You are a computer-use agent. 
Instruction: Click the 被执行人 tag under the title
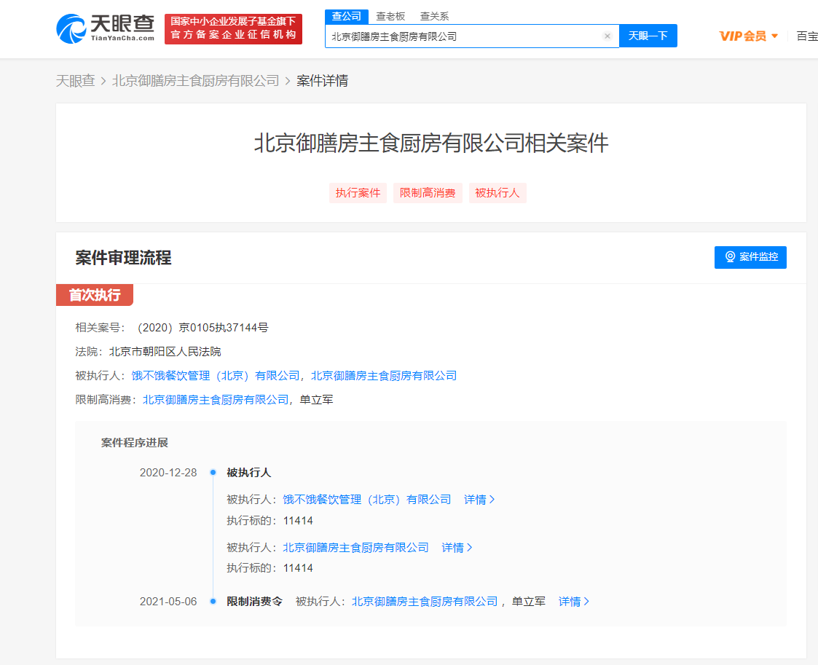[498, 193]
